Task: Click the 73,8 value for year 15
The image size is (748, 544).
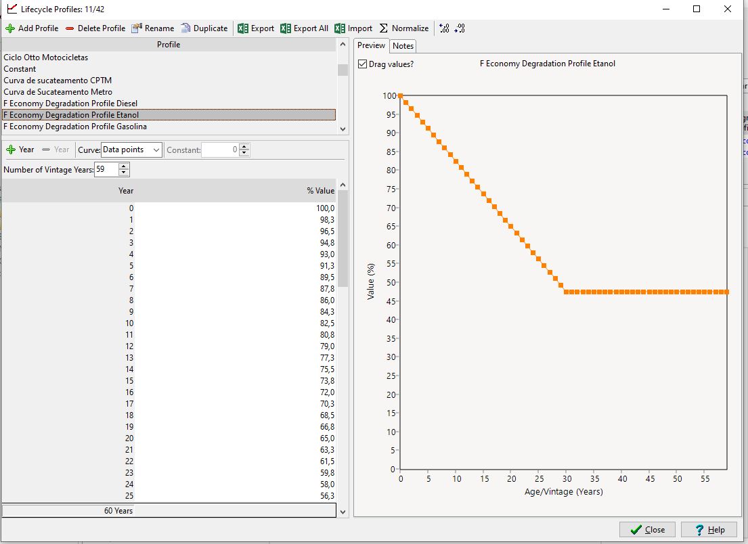Action: tap(327, 380)
